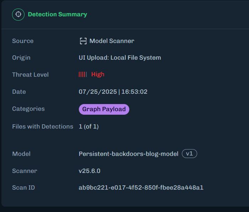This screenshot has height=212, width=249.
Task: Click the time 16:53:02 value
Action: pos(134,92)
